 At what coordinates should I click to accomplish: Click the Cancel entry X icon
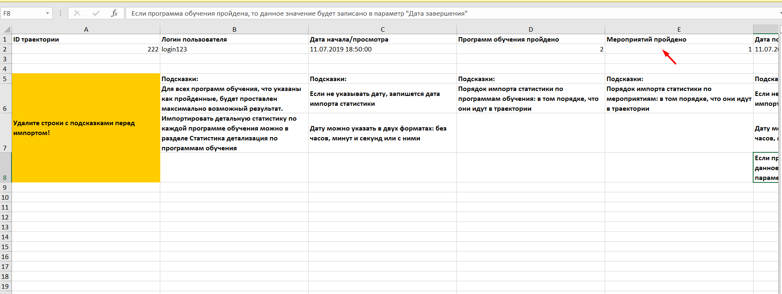tap(77, 14)
